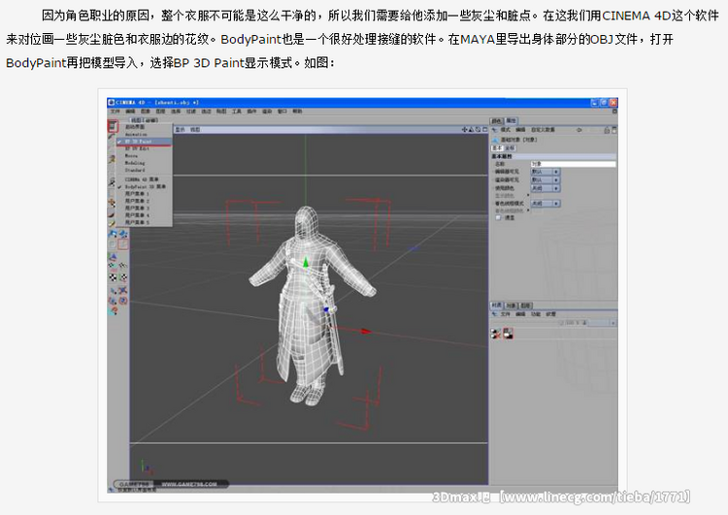Image resolution: width=728 pixels, height=515 pixels.
Task: Toggle the 透显 checkbox
Action: click(498, 217)
